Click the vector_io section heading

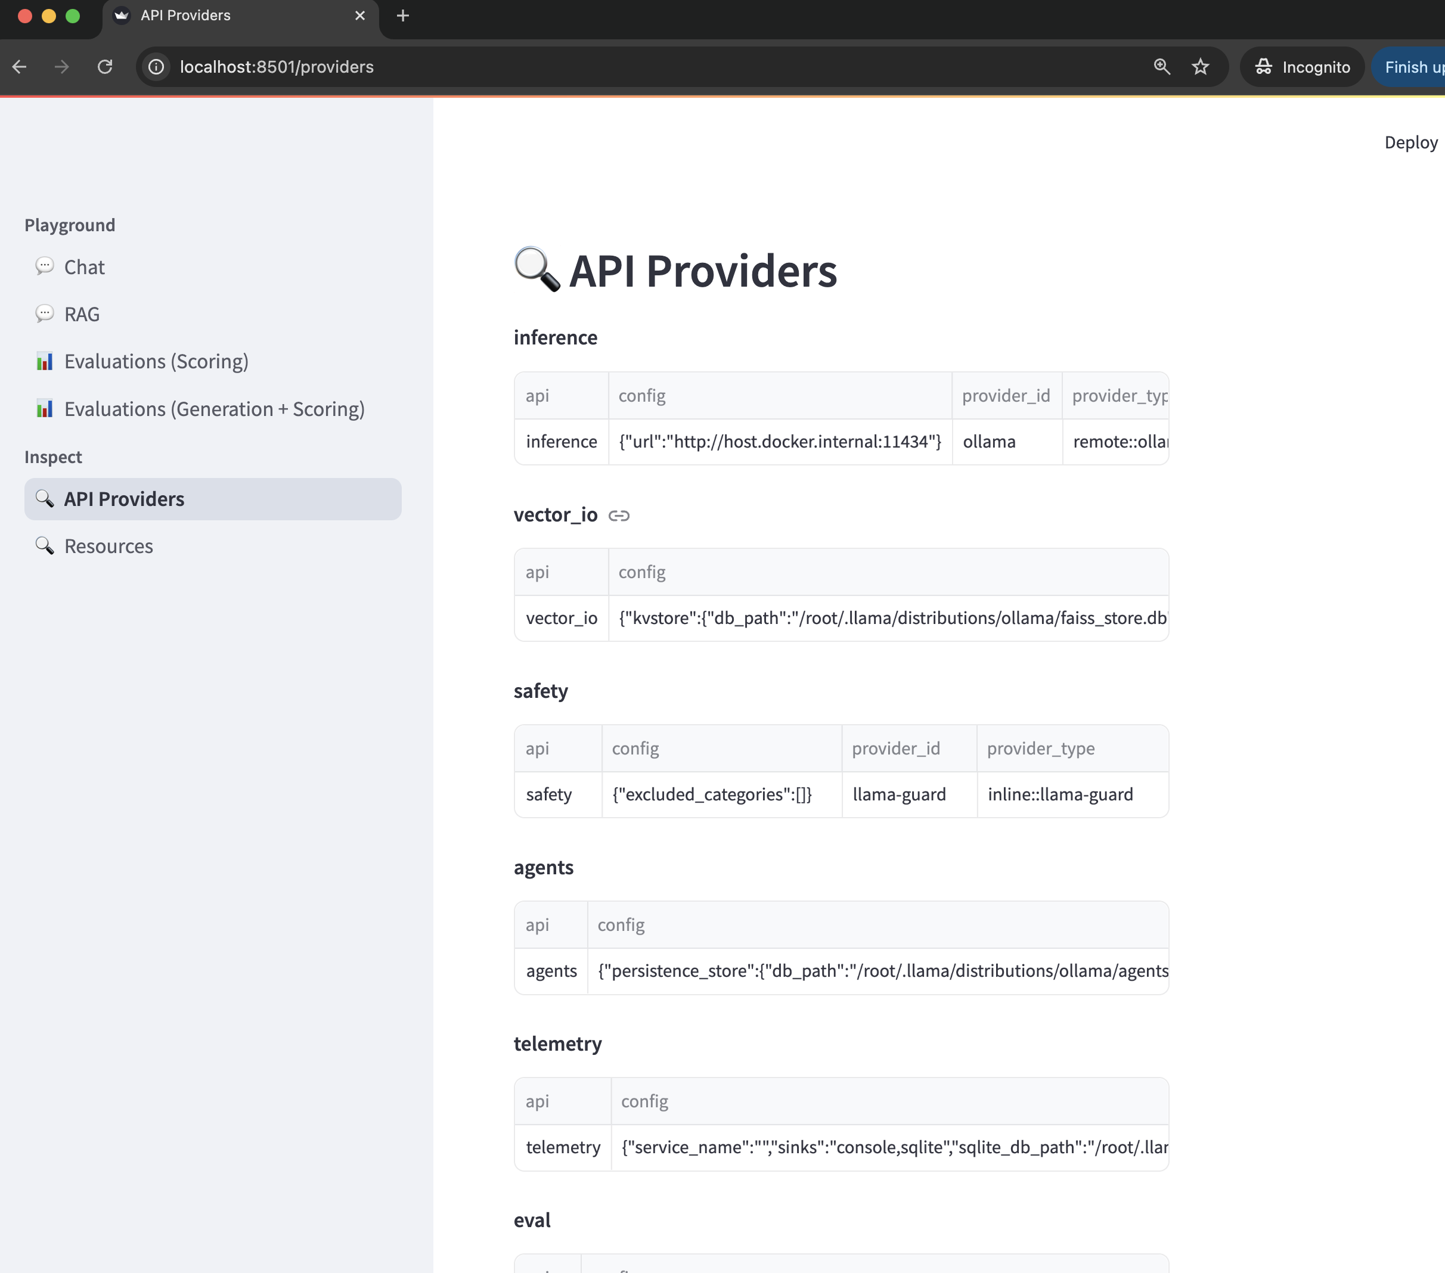(556, 514)
